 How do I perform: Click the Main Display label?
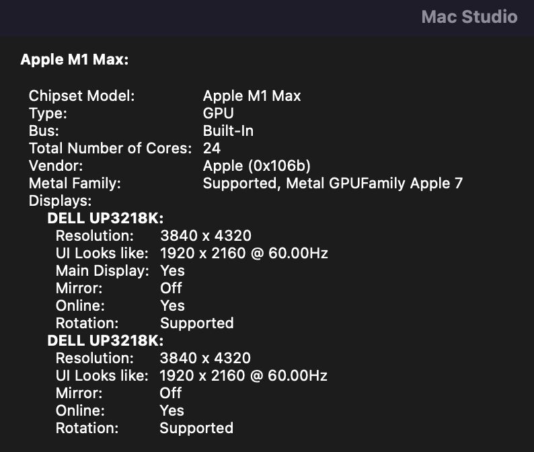pyautogui.click(x=102, y=270)
